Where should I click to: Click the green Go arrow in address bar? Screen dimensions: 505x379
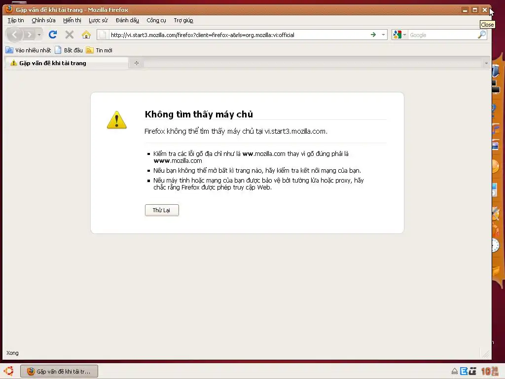click(373, 35)
